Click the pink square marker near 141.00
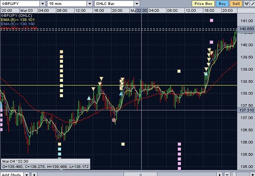Screen dimensions: 255x176 (x=211, y=20)
